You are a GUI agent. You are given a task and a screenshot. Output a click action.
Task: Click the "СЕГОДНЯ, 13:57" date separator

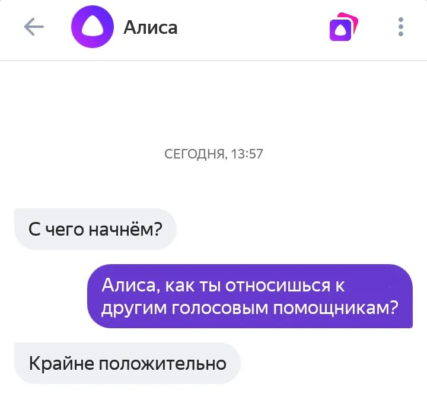213,154
